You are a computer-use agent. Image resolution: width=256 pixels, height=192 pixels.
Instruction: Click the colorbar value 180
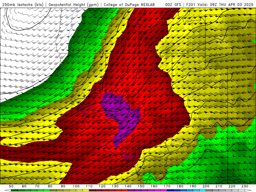point(180,186)
